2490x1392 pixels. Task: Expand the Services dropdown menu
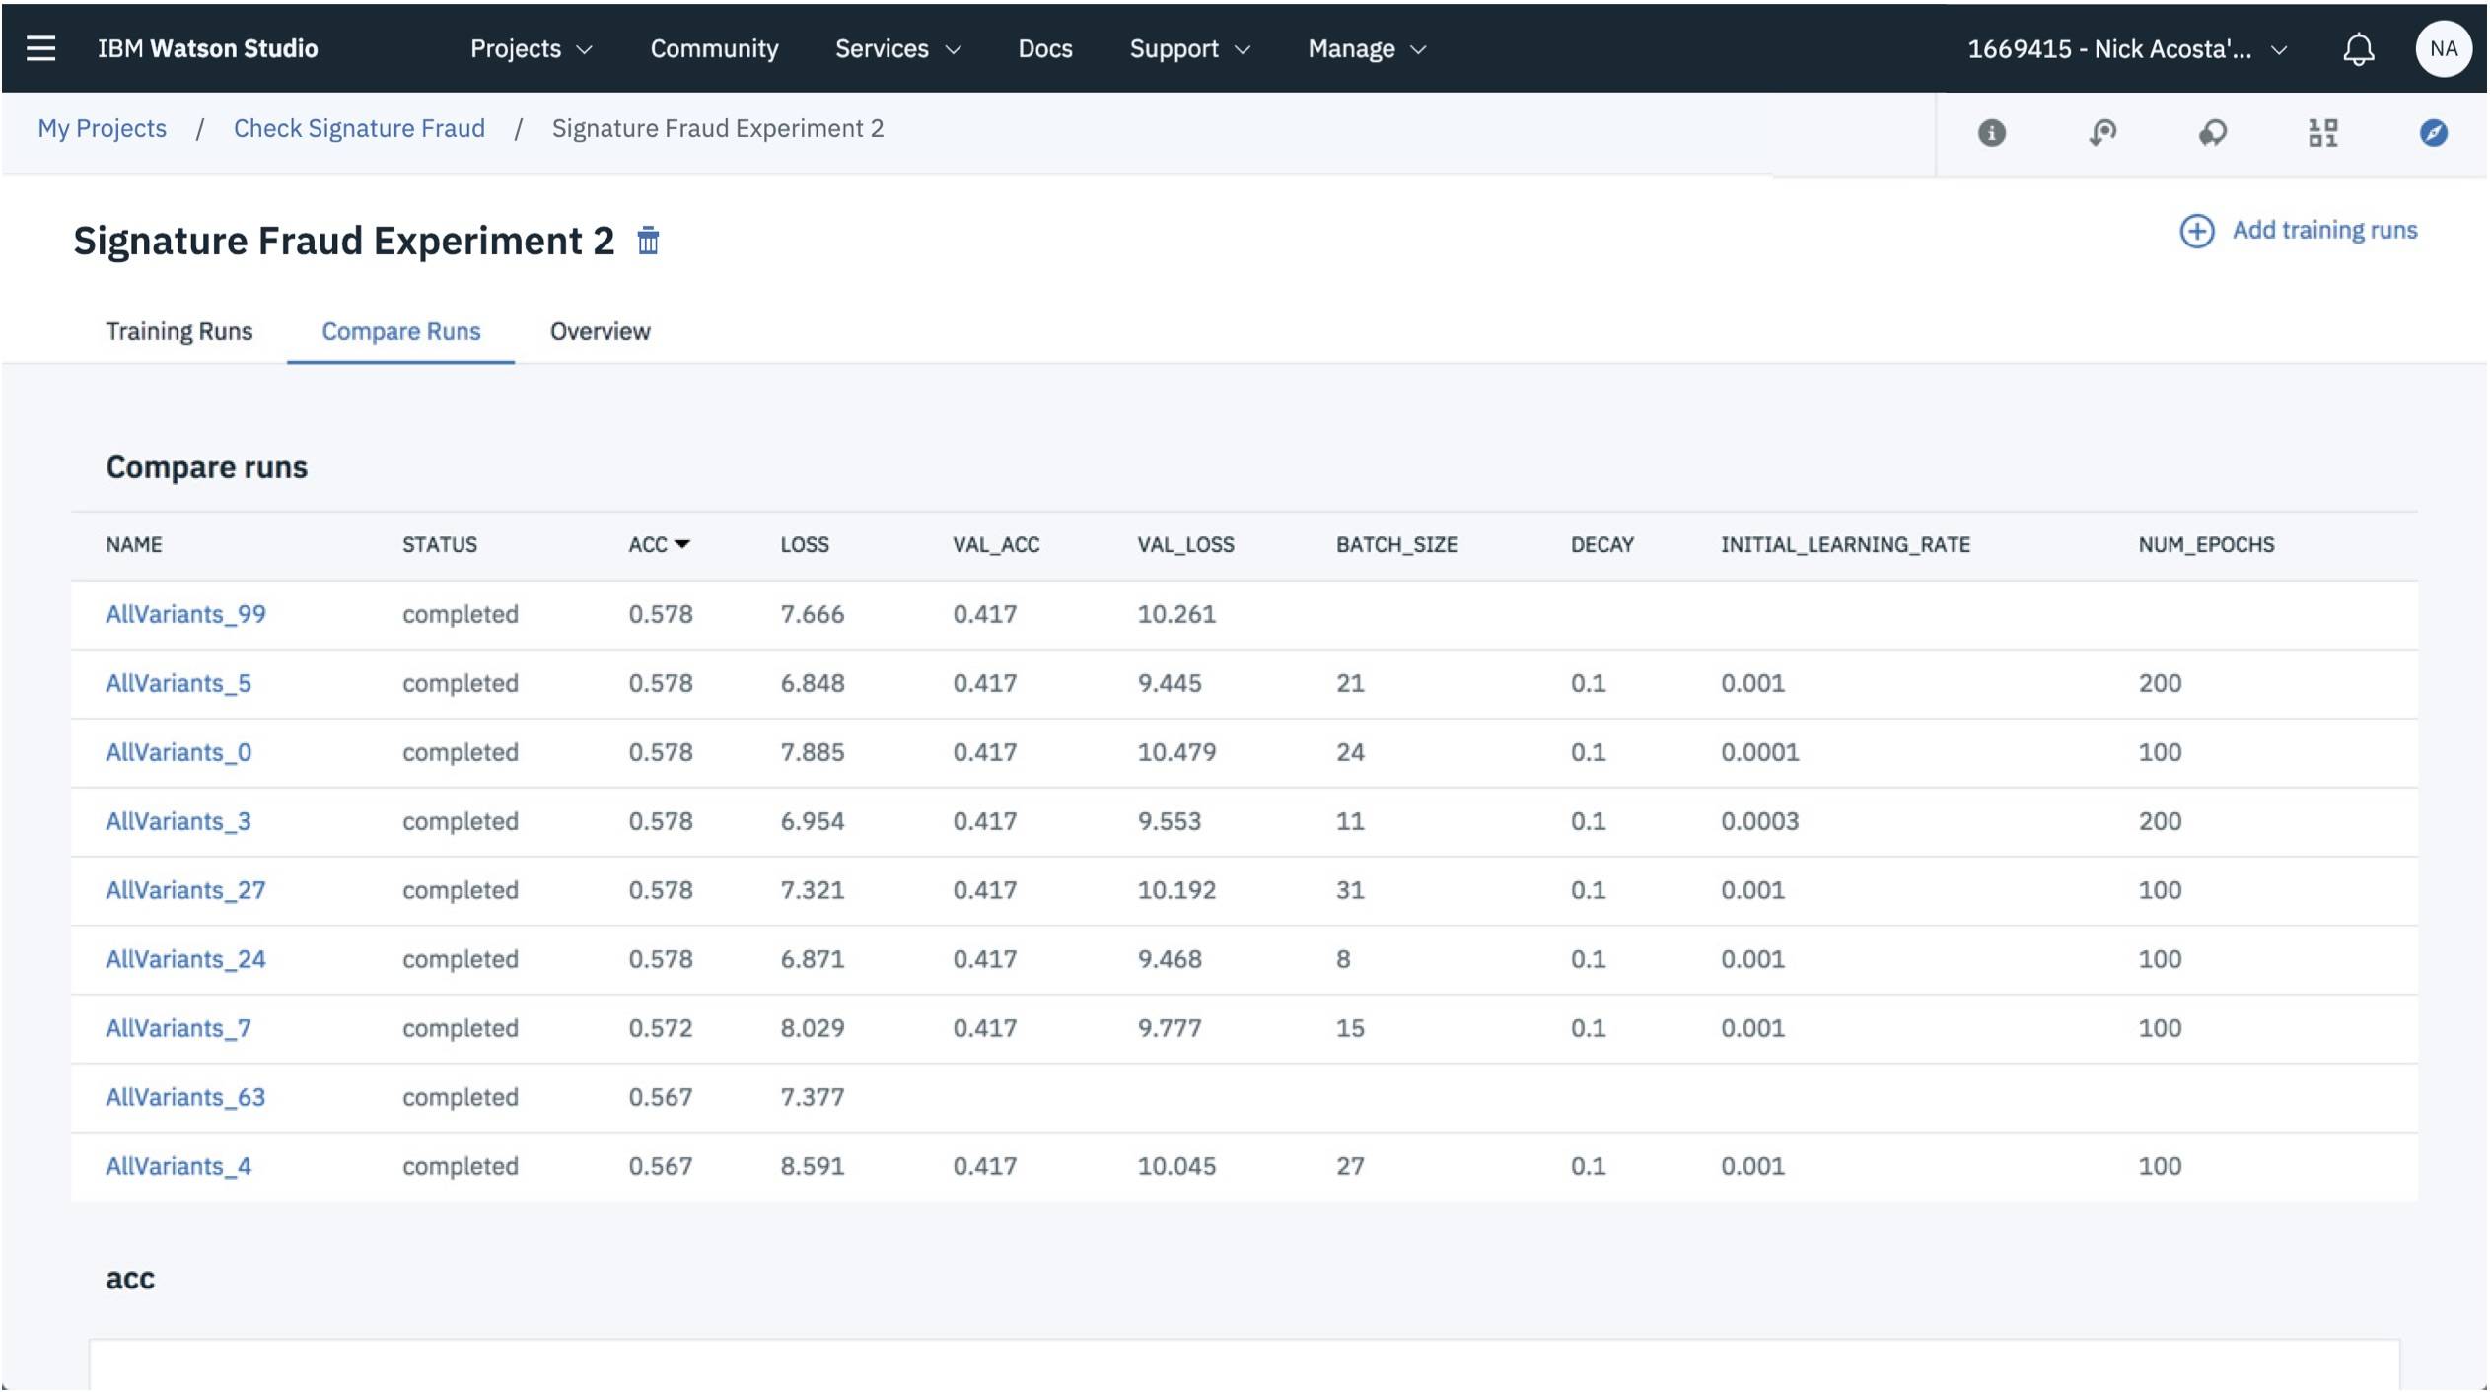coord(897,48)
